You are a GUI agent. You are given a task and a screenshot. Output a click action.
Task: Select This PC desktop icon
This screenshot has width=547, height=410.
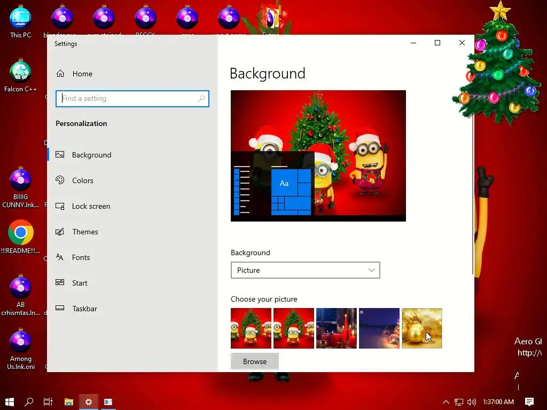tap(21, 22)
